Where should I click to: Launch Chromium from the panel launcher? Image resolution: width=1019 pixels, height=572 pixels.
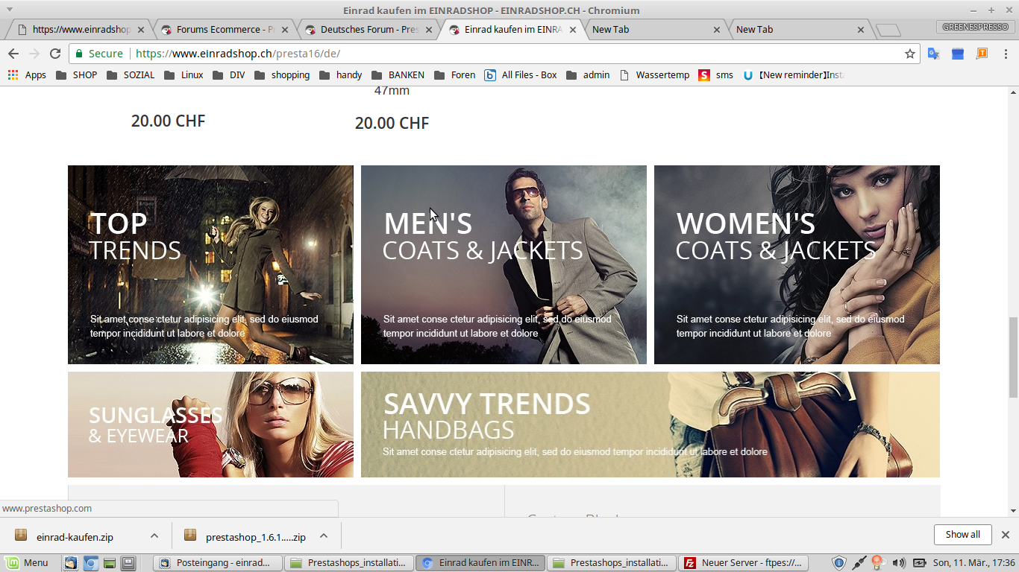[x=90, y=563]
